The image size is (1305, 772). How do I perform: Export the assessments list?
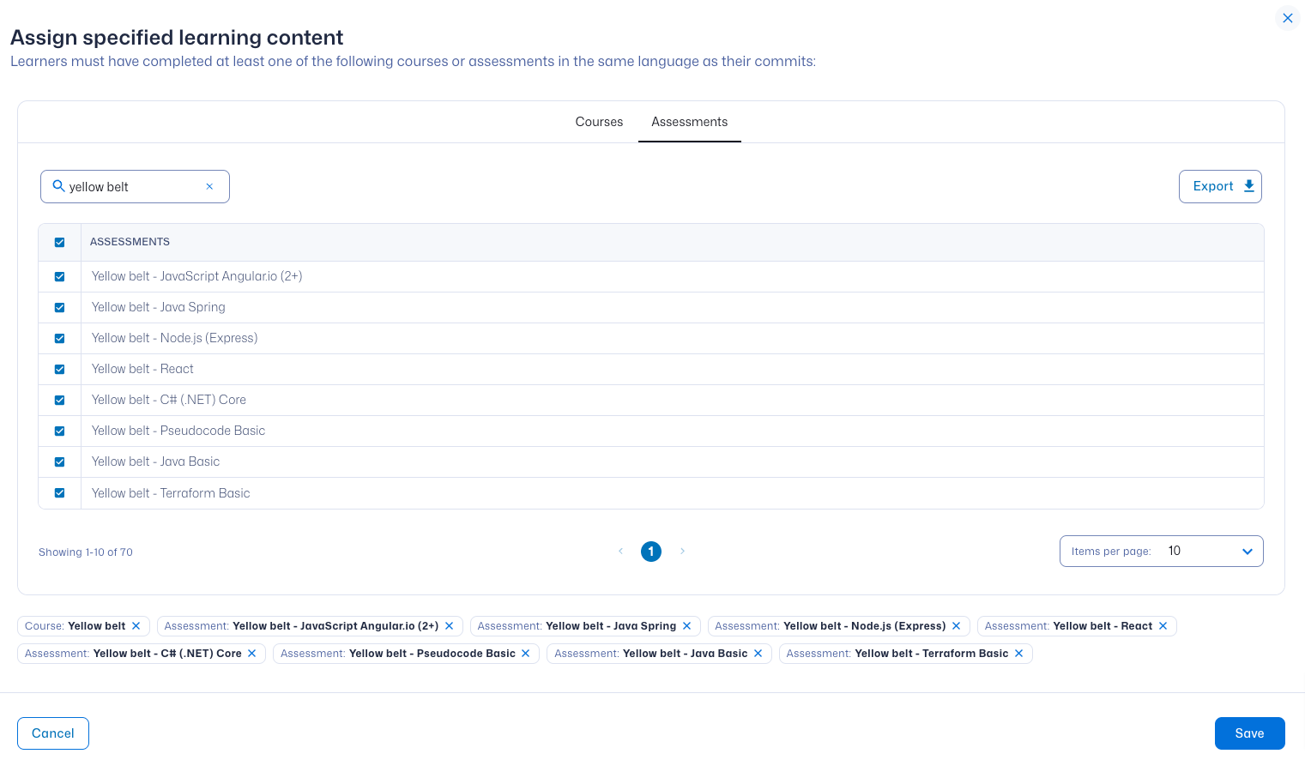point(1219,186)
